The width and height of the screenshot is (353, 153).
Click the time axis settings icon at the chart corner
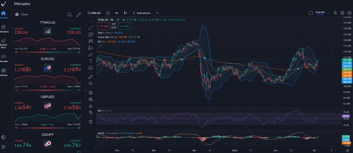point(347,151)
